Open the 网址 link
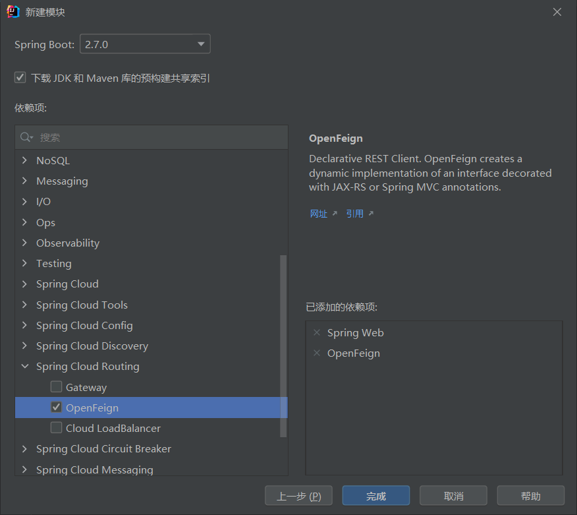The height and width of the screenshot is (515, 577). [318, 214]
